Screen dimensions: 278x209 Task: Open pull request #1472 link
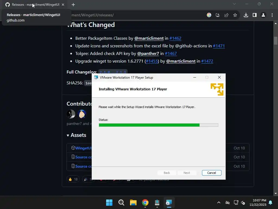207,61
